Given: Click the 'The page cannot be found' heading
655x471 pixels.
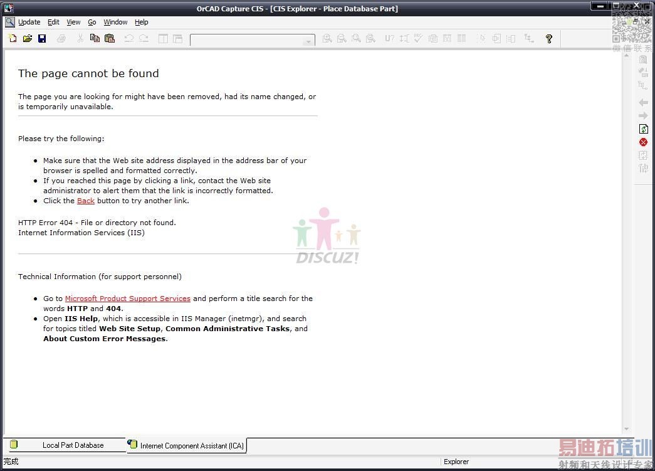Looking at the screenshot, I should [88, 73].
